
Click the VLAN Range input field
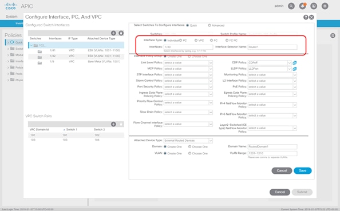point(272,153)
